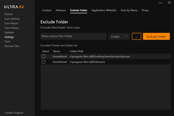174x116 pixels.
Task: Open the Folder type dropdown
Action: pos(119,36)
